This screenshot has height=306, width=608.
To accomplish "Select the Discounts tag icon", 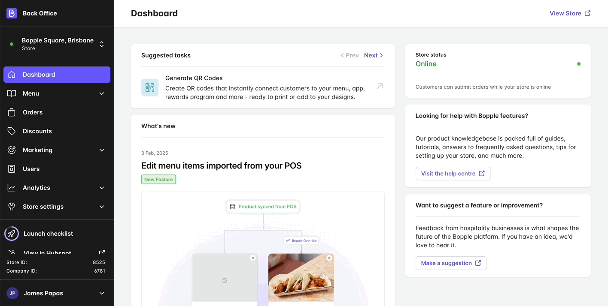I will (12, 131).
